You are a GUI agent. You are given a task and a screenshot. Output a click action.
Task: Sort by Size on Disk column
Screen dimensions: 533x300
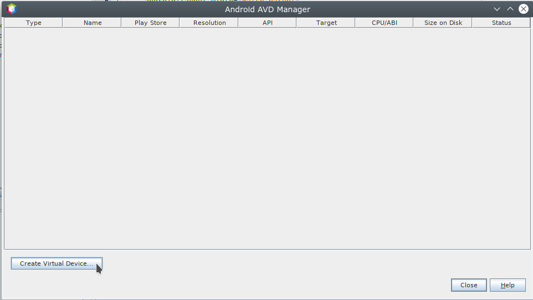(x=443, y=23)
